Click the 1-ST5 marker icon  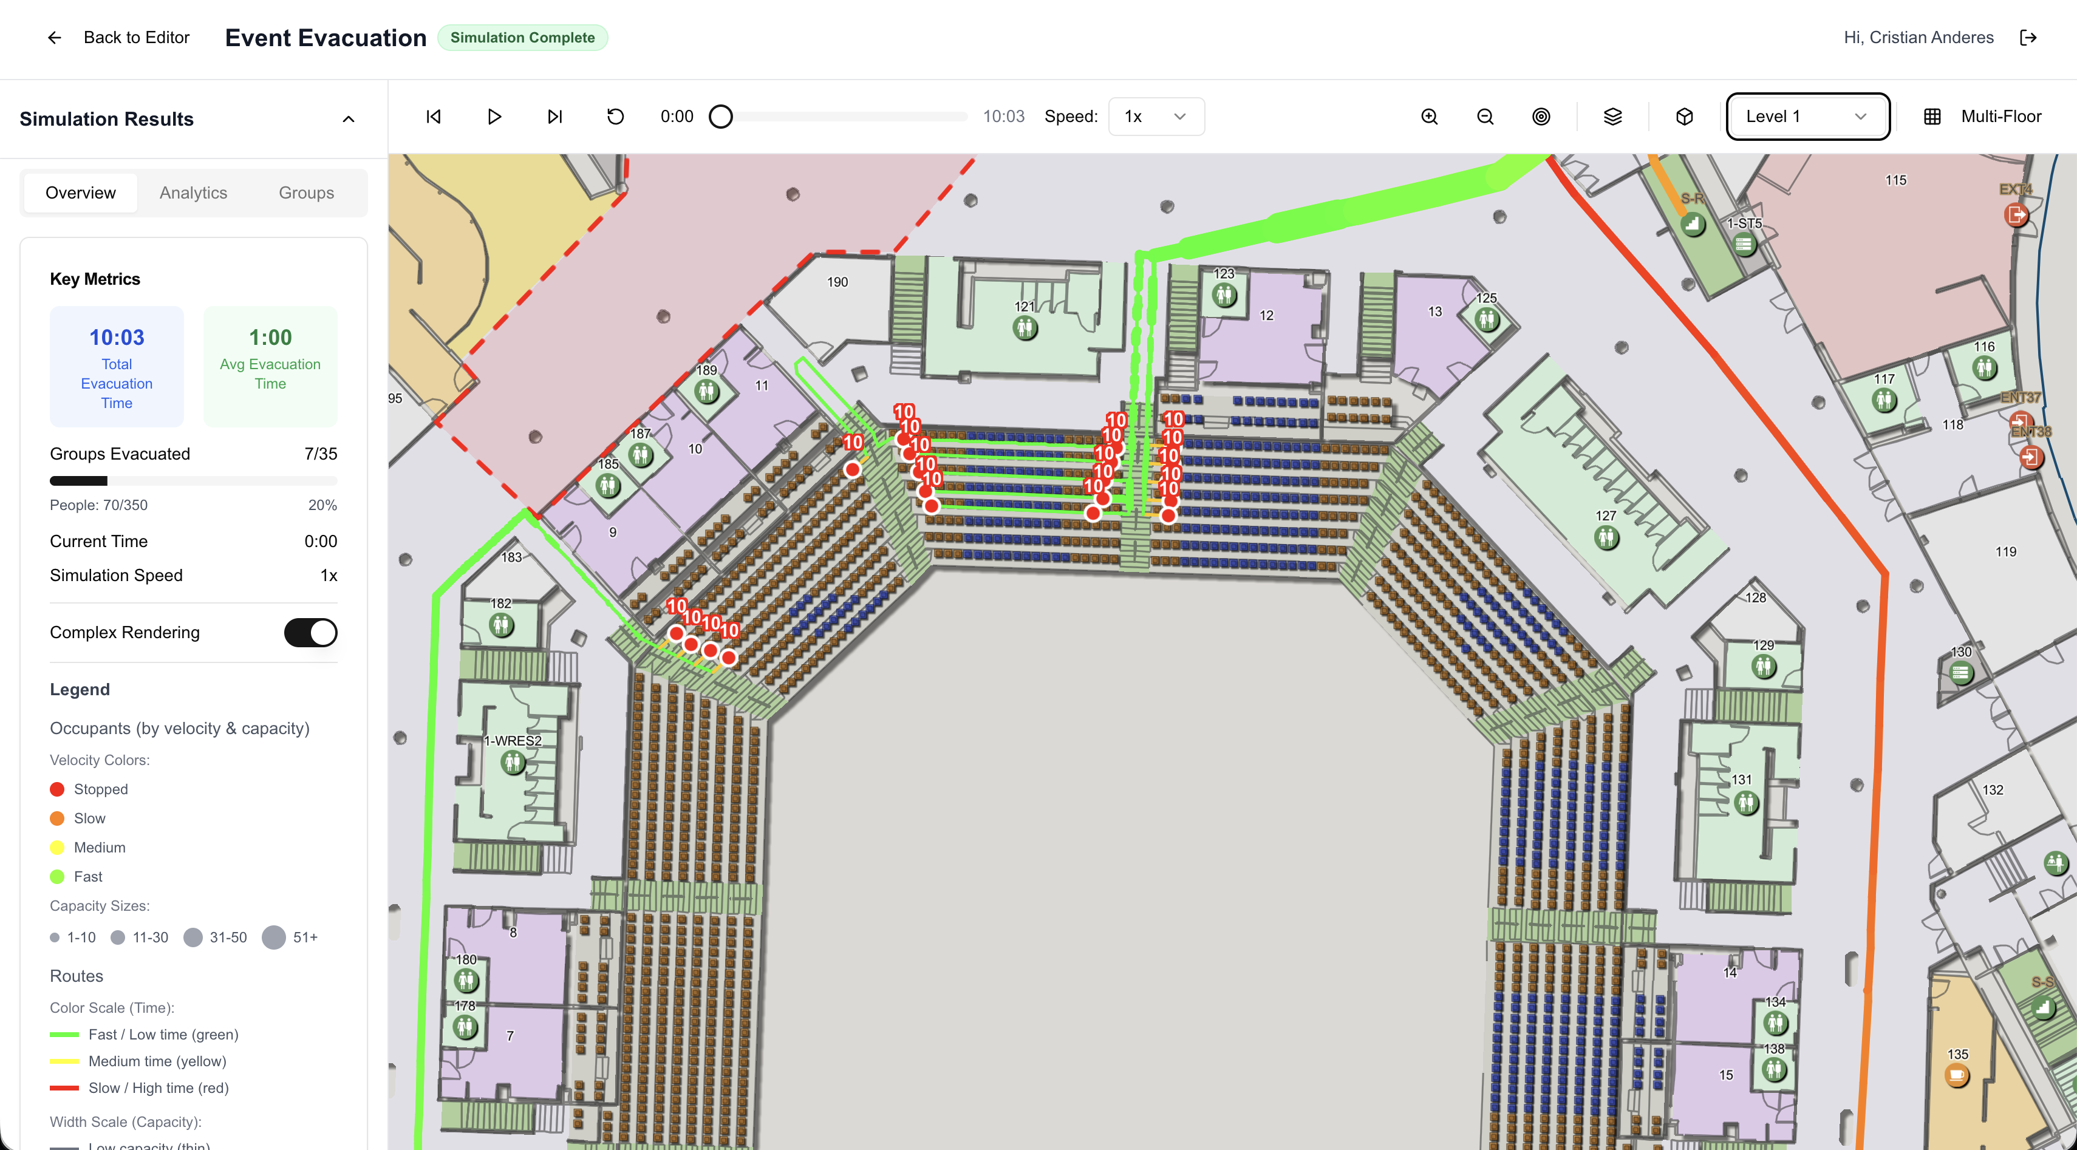(1744, 243)
